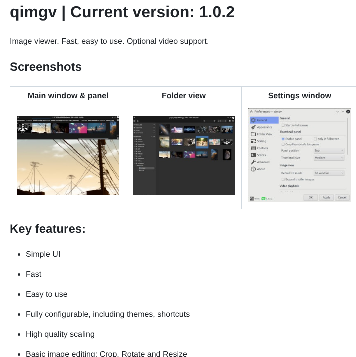Click the 'Thumbnail panel' section label in Preferences
This screenshot has height=357, width=356.
[x=290, y=132]
